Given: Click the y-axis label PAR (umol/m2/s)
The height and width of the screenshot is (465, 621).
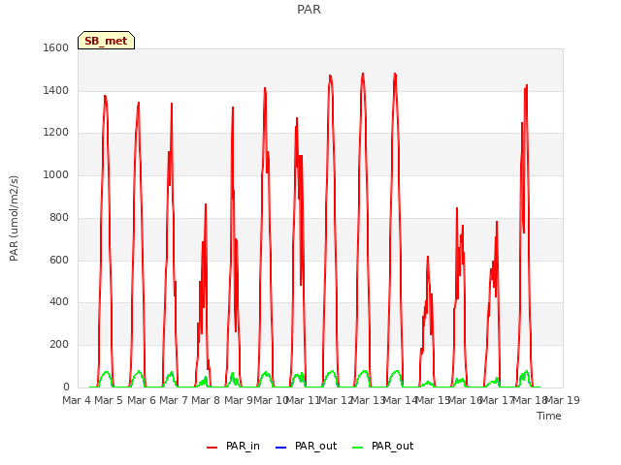Looking at the screenshot, I should (x=14, y=218).
